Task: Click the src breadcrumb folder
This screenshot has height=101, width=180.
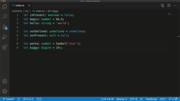Action: 27,11
